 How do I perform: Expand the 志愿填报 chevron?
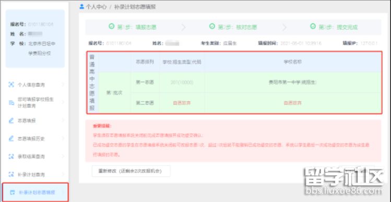[63, 120]
